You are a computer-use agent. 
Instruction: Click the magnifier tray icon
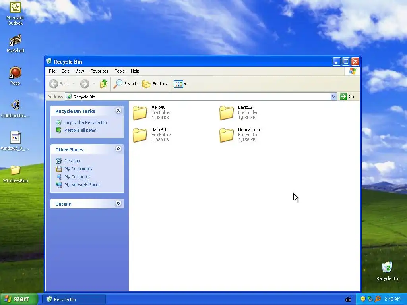(x=378, y=299)
